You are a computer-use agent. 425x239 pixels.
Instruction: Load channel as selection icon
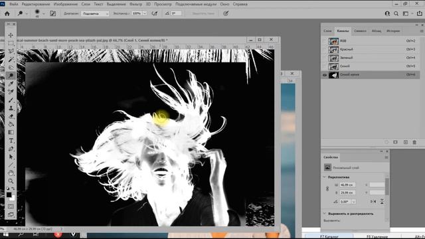pos(386,142)
